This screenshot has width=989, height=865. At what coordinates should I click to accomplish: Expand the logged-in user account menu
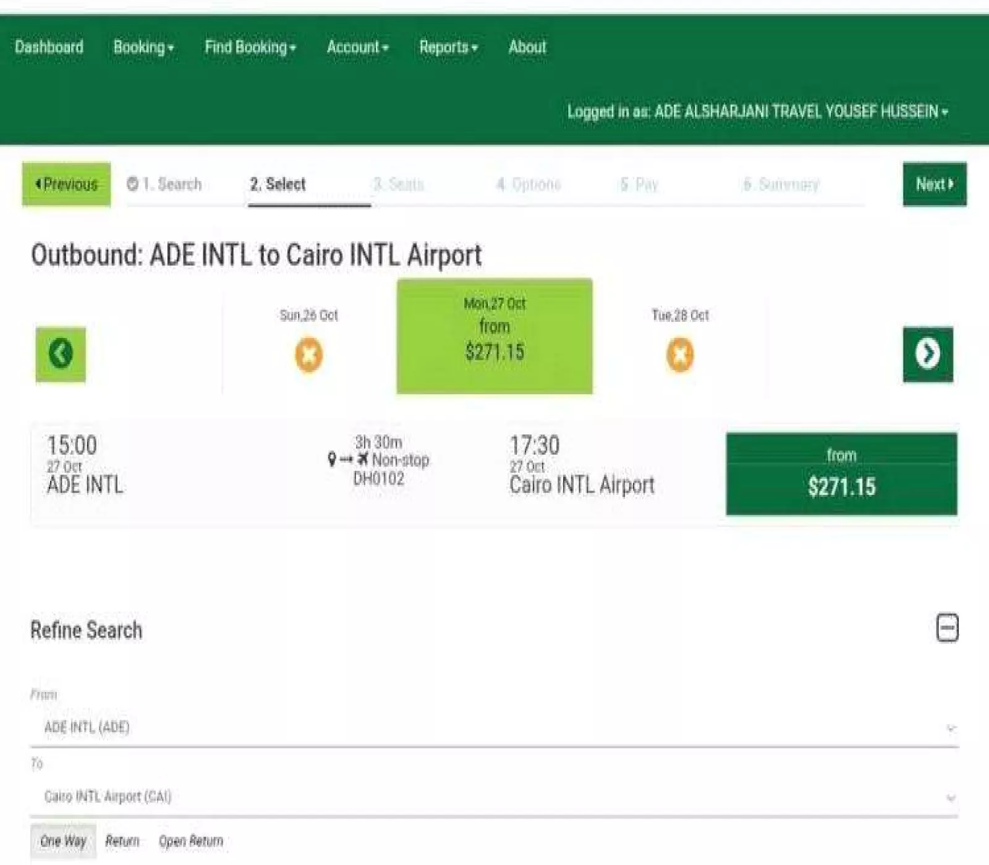click(x=757, y=112)
